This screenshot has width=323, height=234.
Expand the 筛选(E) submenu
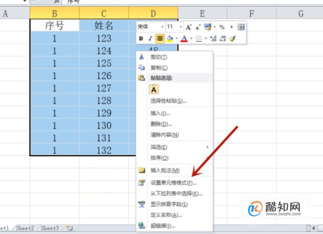point(174,147)
